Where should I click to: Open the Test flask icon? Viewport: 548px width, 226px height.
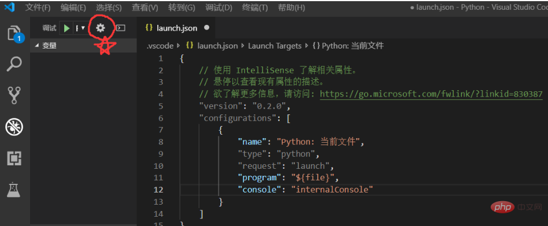click(x=14, y=190)
